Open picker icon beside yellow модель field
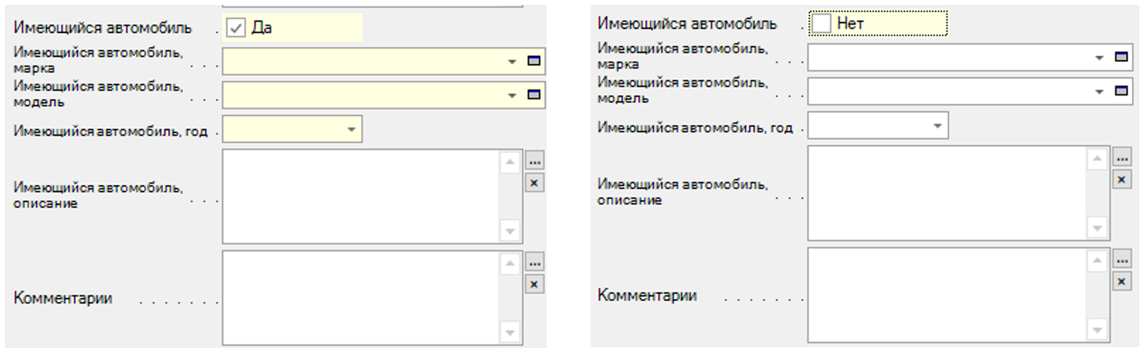Screen dimensions: 1141x348 pos(534,95)
